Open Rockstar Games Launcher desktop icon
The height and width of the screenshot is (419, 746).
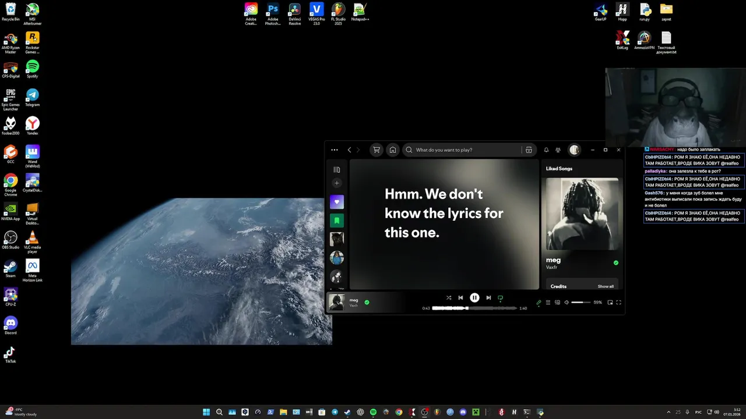point(33,42)
